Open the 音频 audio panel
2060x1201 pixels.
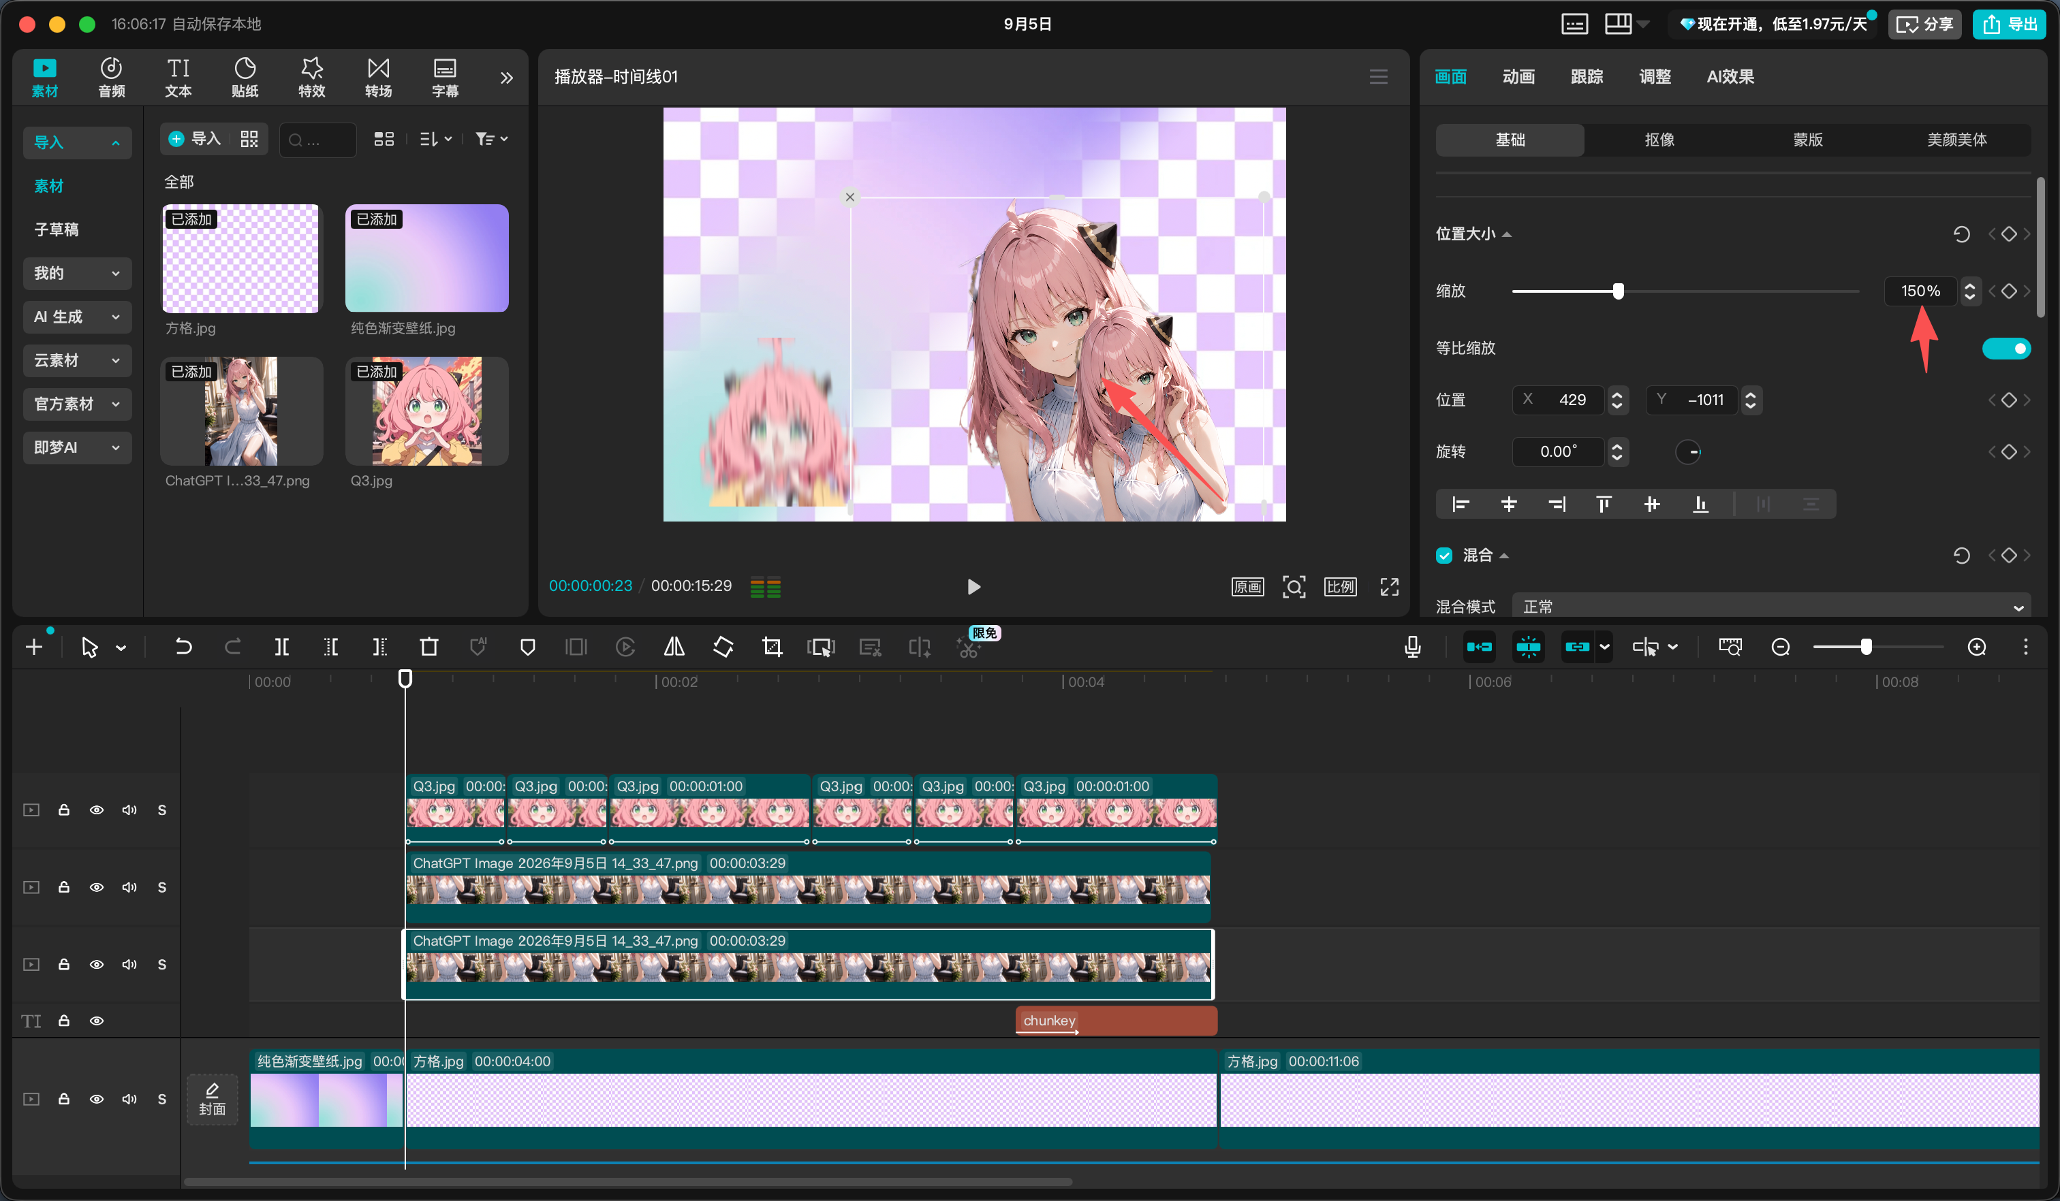click(111, 78)
